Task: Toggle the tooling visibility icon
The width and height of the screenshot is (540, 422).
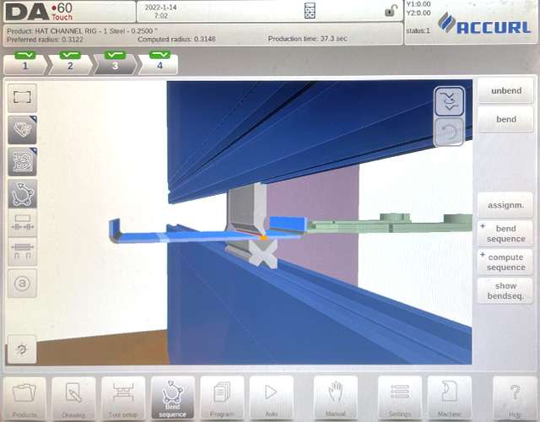Action: 23,162
